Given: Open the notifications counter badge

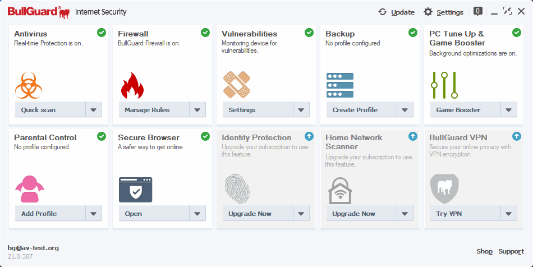Looking at the screenshot, I should [x=478, y=11].
